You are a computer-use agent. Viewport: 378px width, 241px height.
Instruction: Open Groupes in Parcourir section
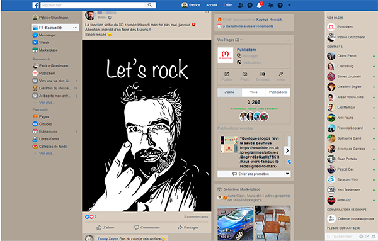[x=42, y=124]
